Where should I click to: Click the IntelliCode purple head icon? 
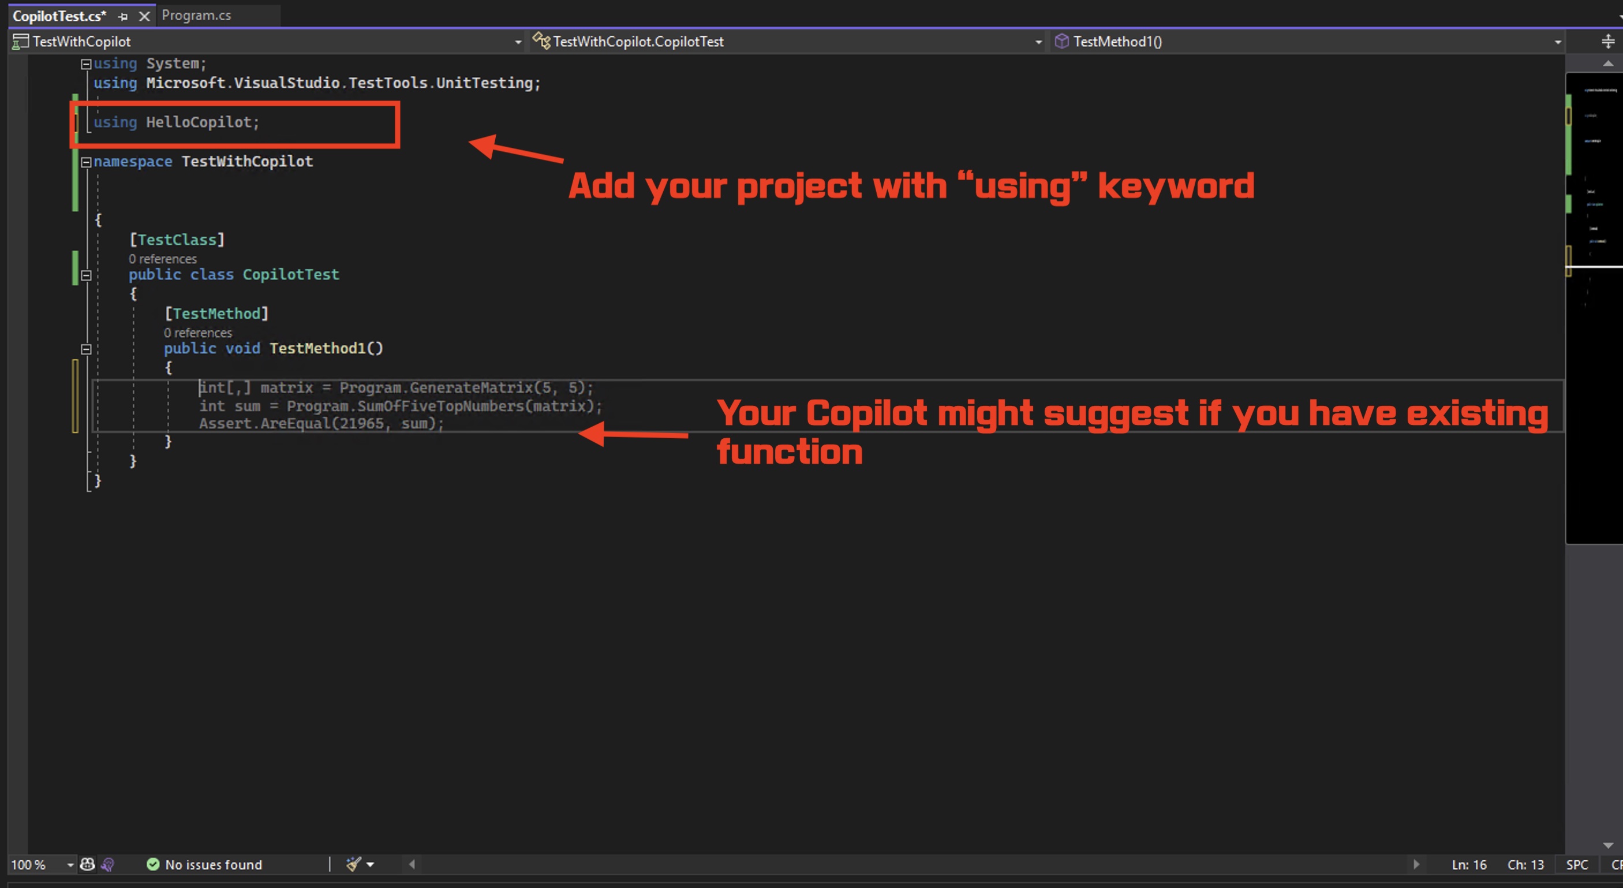tap(108, 864)
